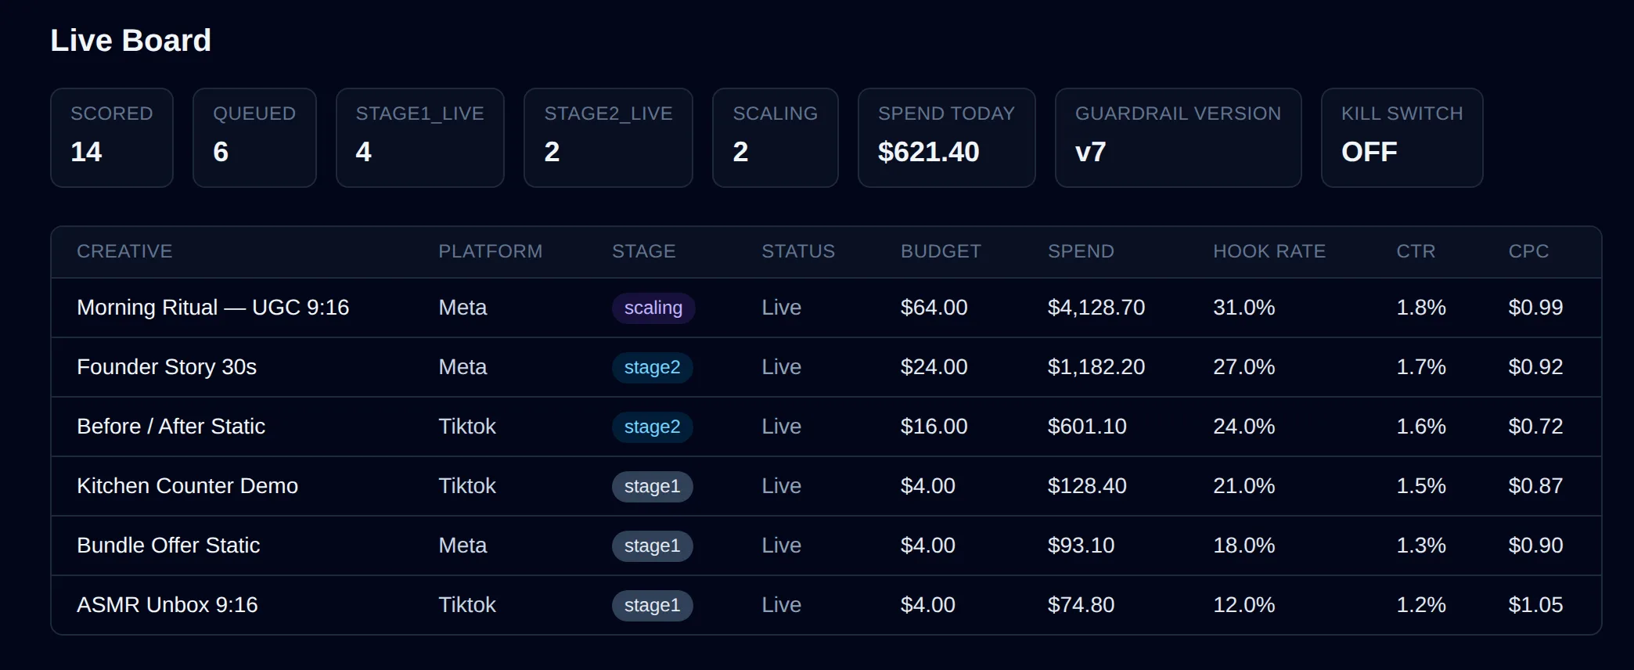Click the SPEND column header

pyautogui.click(x=1081, y=251)
